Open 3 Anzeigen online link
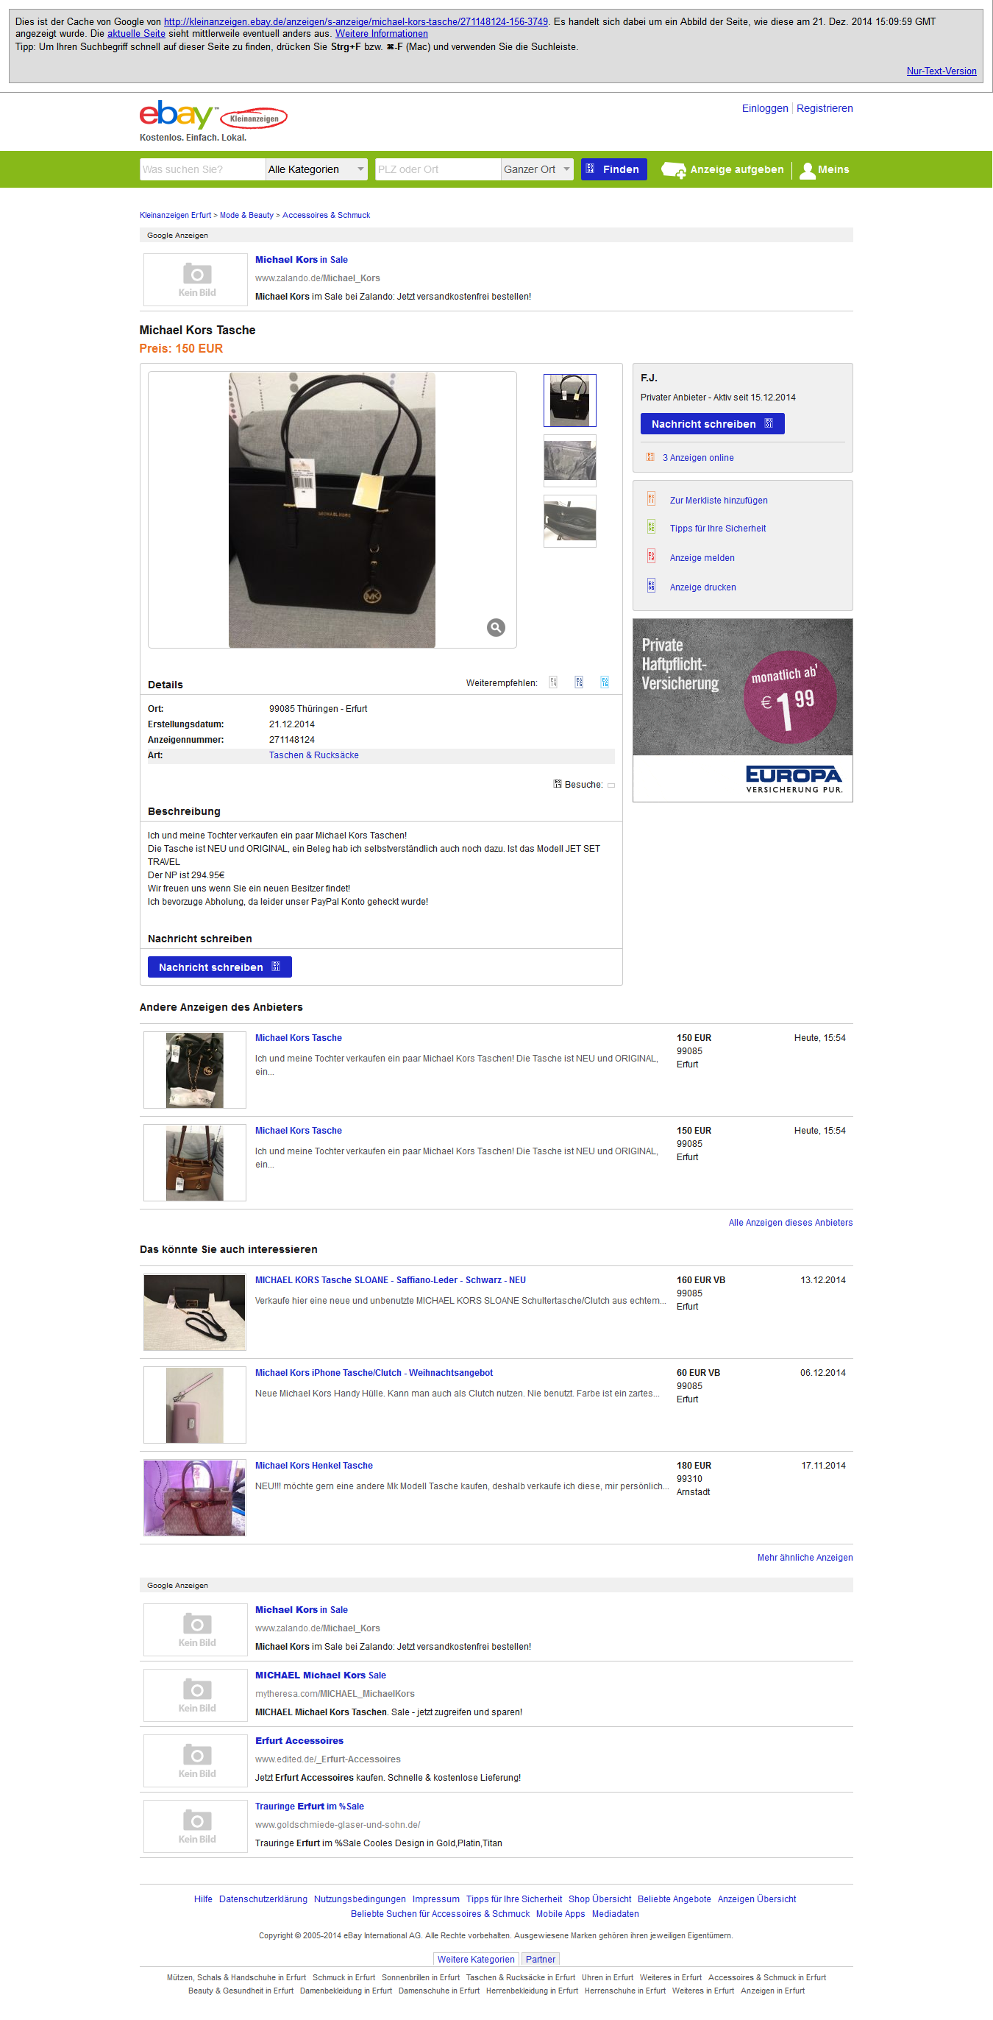993x2020 pixels. 697,458
